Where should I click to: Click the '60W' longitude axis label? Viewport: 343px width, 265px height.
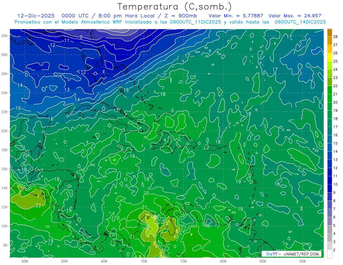click(x=263, y=261)
